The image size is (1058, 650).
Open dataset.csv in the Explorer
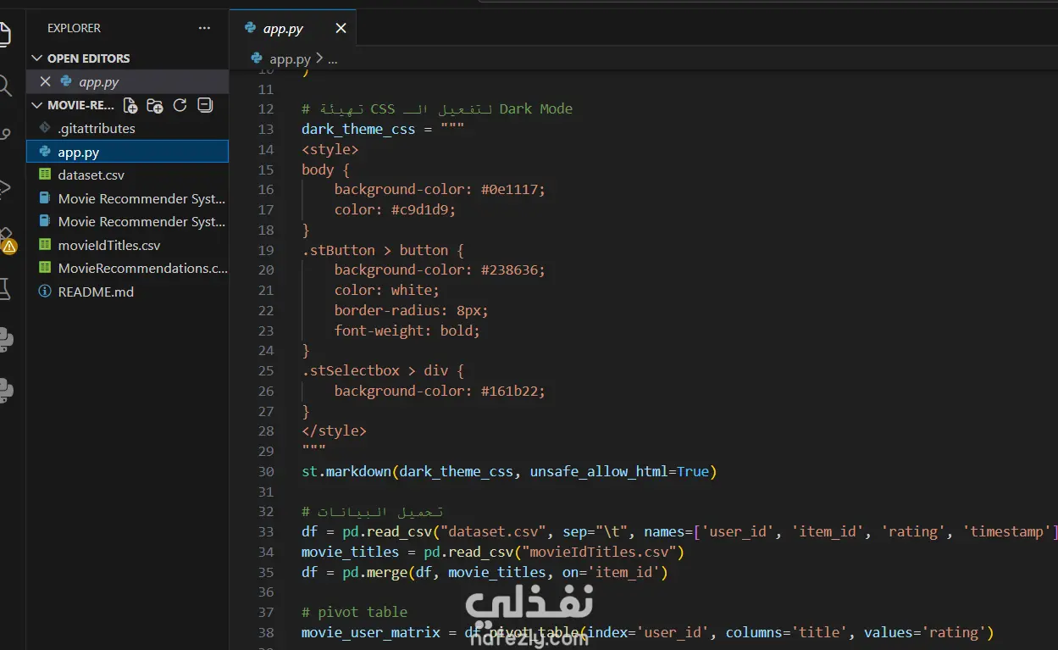(x=127, y=175)
